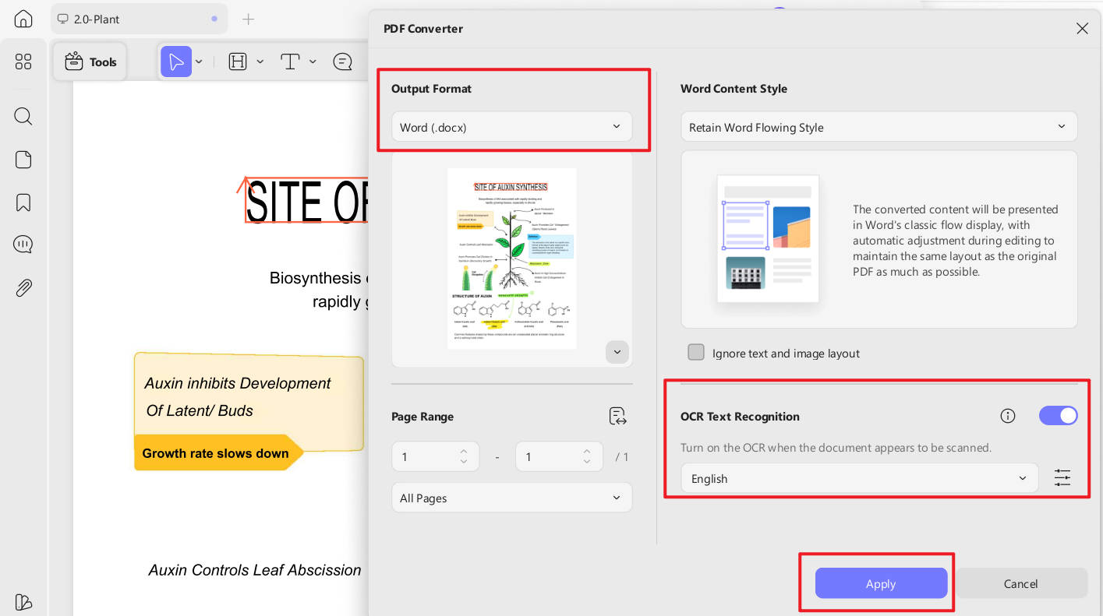
Task: Open Search from the left sidebar
Action: tap(23, 116)
